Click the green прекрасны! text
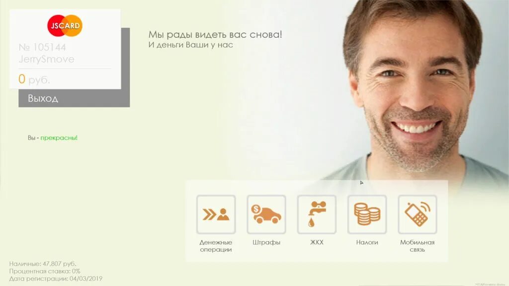509x286 pixels. [x=59, y=138]
